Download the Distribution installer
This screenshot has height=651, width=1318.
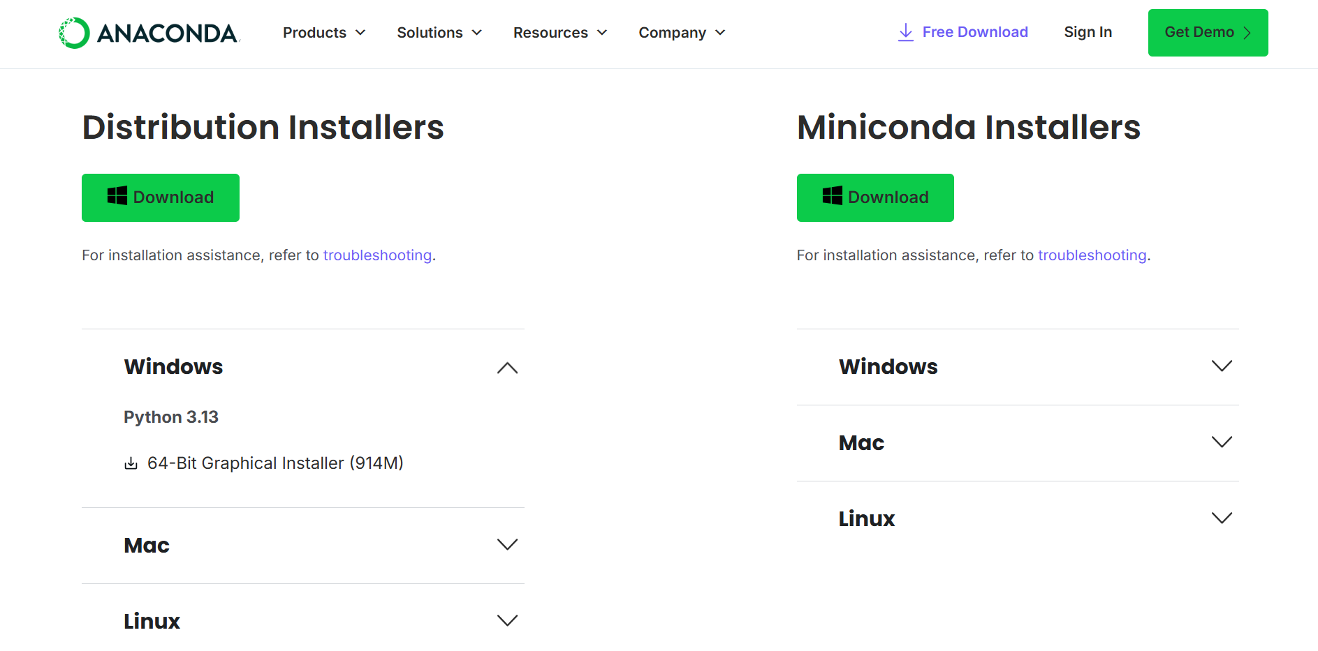tap(161, 197)
